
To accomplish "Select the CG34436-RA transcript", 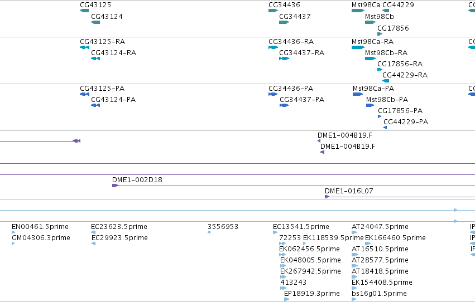I will point(273,47).
